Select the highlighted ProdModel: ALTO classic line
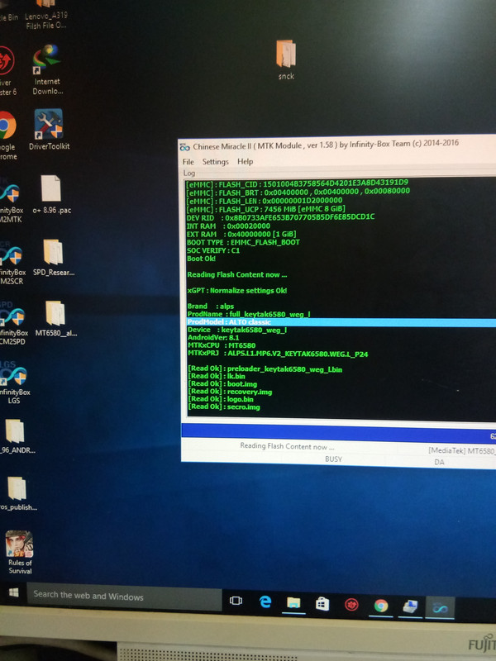Image resolution: width=496 pixels, height=661 pixels. [341, 322]
